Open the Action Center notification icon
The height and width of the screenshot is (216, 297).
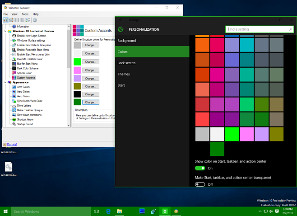click(277, 211)
